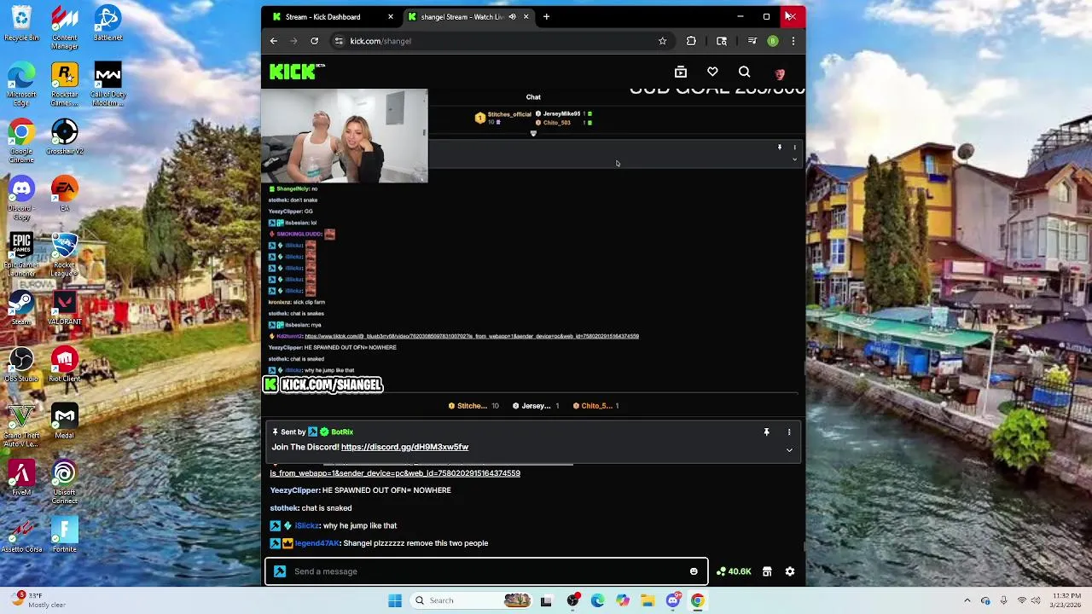This screenshot has width=1092, height=614.
Task: Click the browser Back arrow
Action: pyautogui.click(x=274, y=41)
